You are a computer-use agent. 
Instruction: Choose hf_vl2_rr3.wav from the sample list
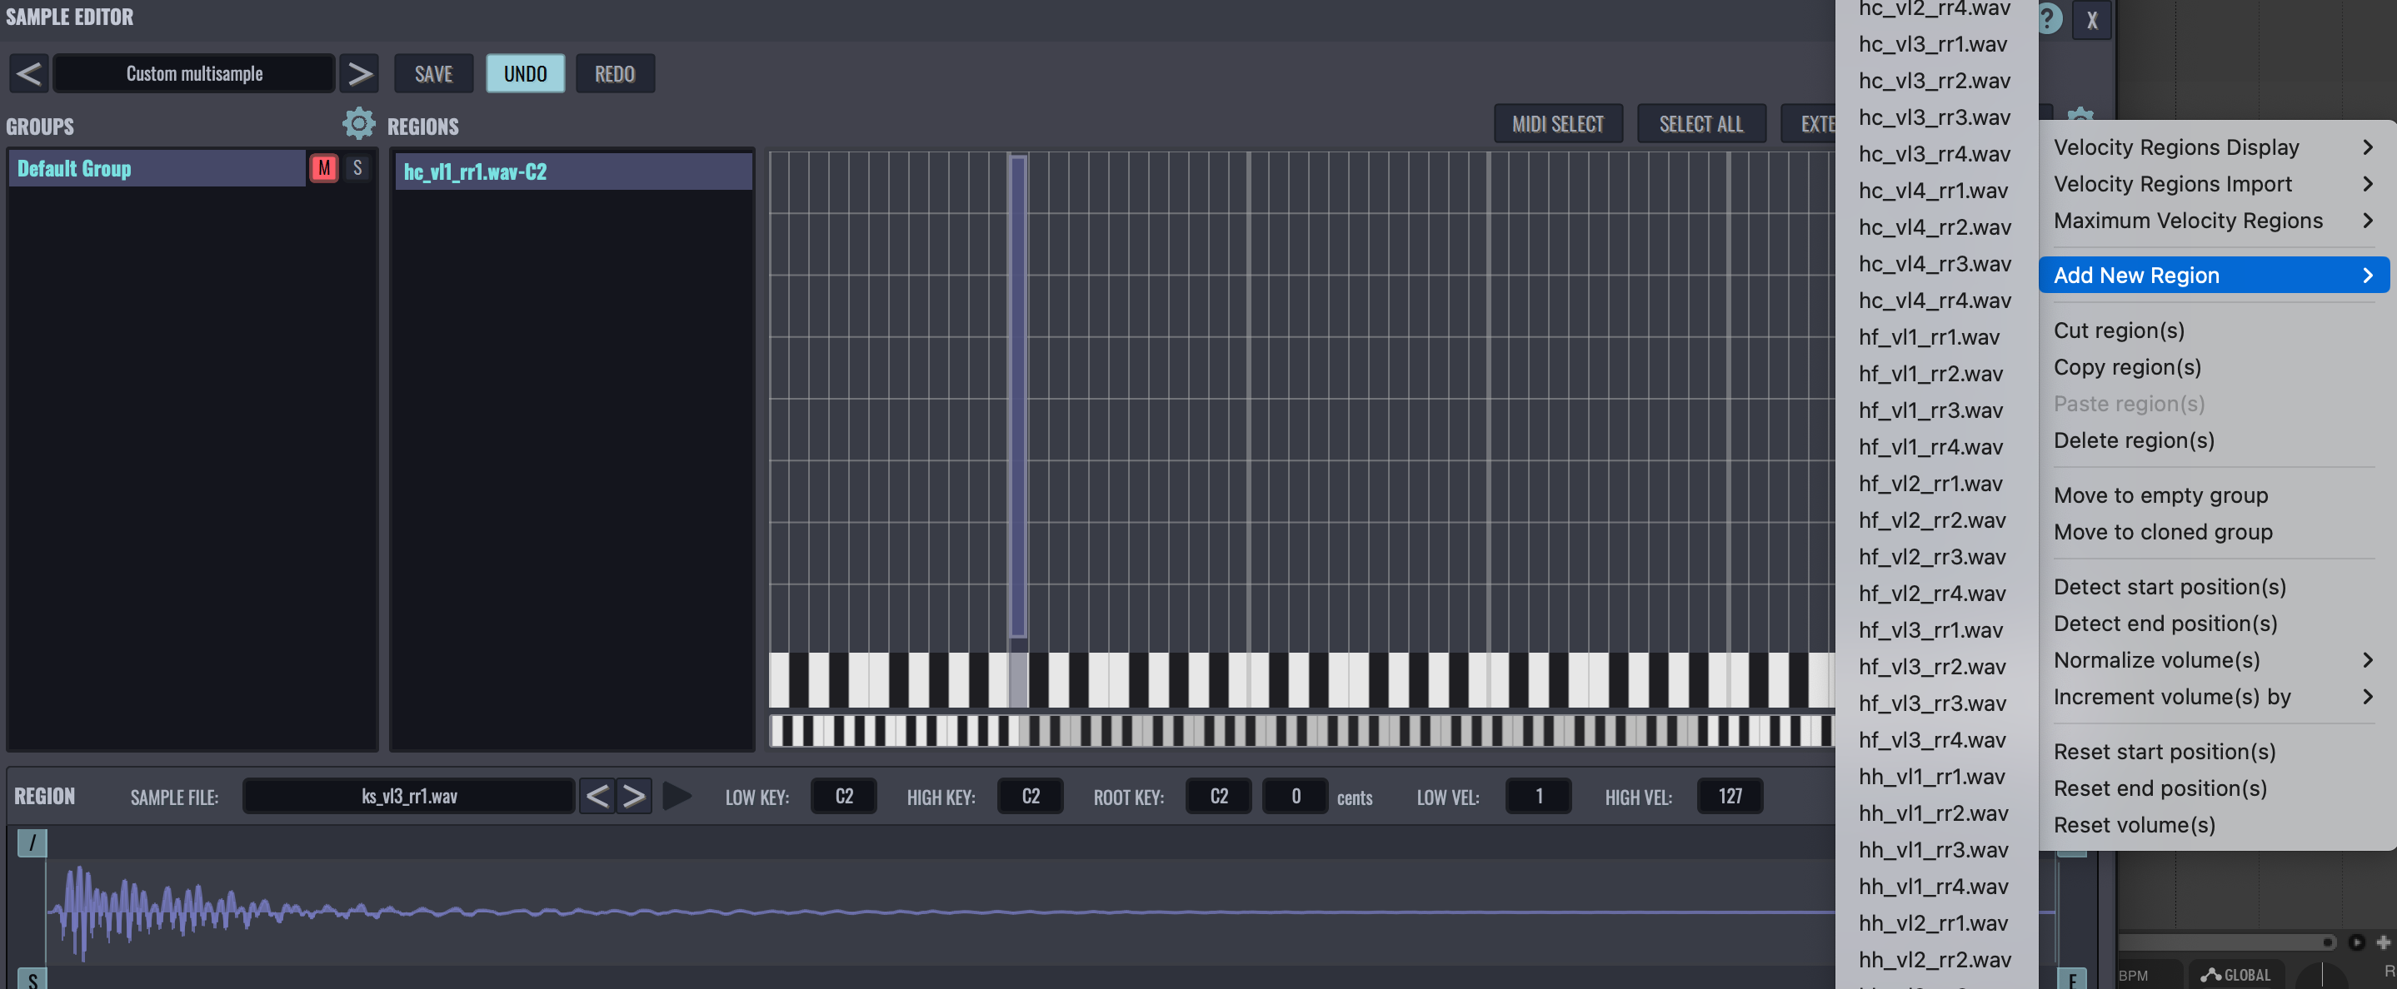point(1932,557)
